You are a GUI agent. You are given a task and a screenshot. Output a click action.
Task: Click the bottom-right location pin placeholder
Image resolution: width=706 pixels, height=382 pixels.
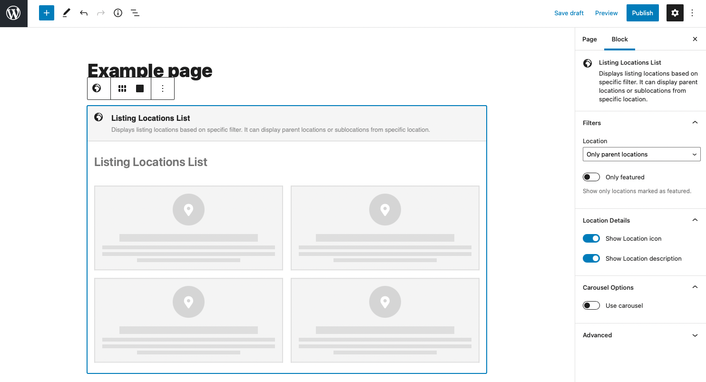pos(385,302)
